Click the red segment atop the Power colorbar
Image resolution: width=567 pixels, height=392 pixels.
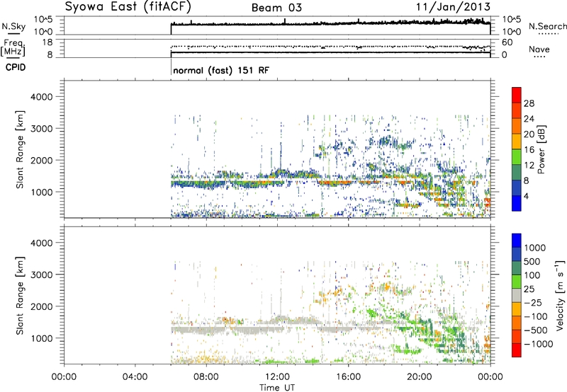coord(517,95)
